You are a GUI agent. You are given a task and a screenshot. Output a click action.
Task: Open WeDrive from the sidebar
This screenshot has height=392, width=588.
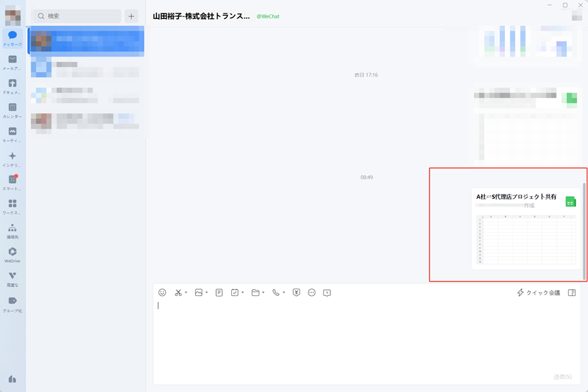(12, 255)
